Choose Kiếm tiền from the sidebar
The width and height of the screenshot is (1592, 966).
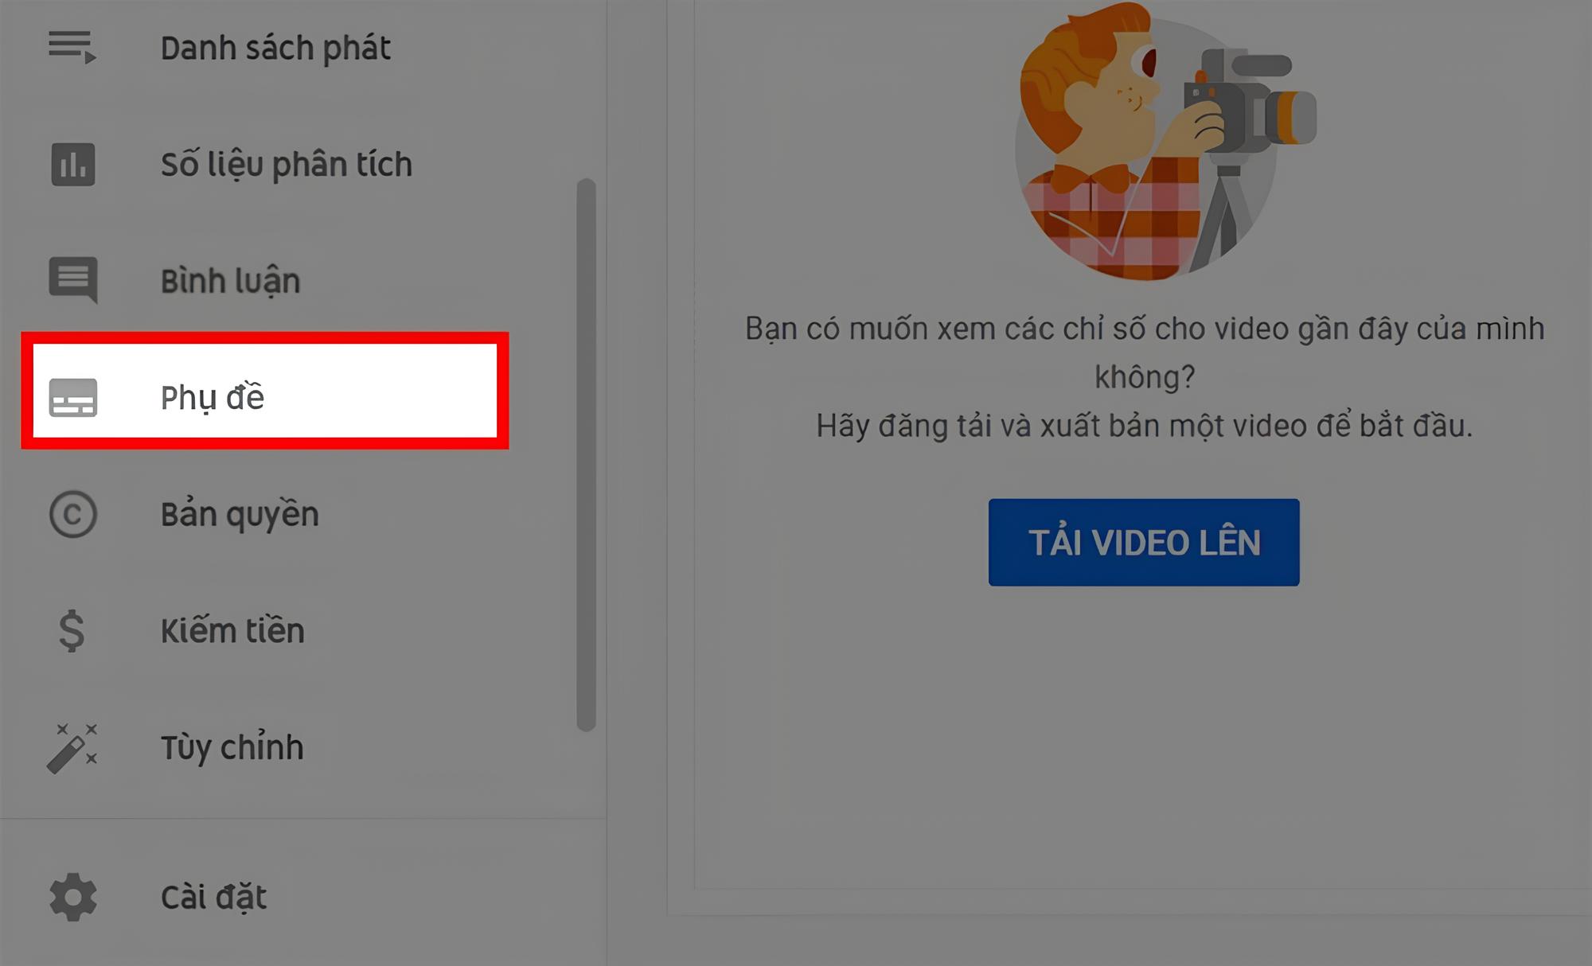pyautogui.click(x=232, y=631)
